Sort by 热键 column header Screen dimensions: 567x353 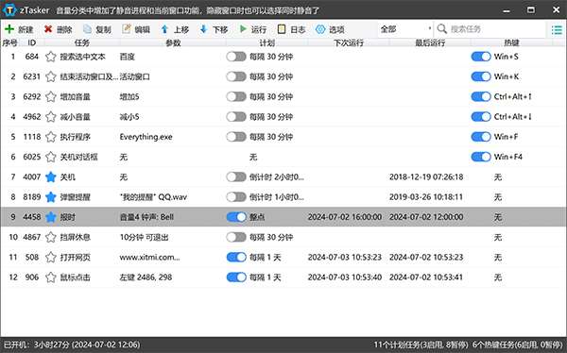pos(511,42)
